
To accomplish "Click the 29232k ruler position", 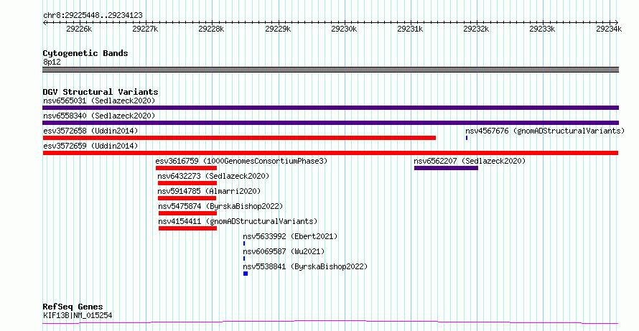I will pyautogui.click(x=477, y=29).
